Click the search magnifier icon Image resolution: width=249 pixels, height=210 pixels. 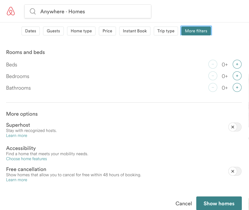pyautogui.click(x=33, y=11)
